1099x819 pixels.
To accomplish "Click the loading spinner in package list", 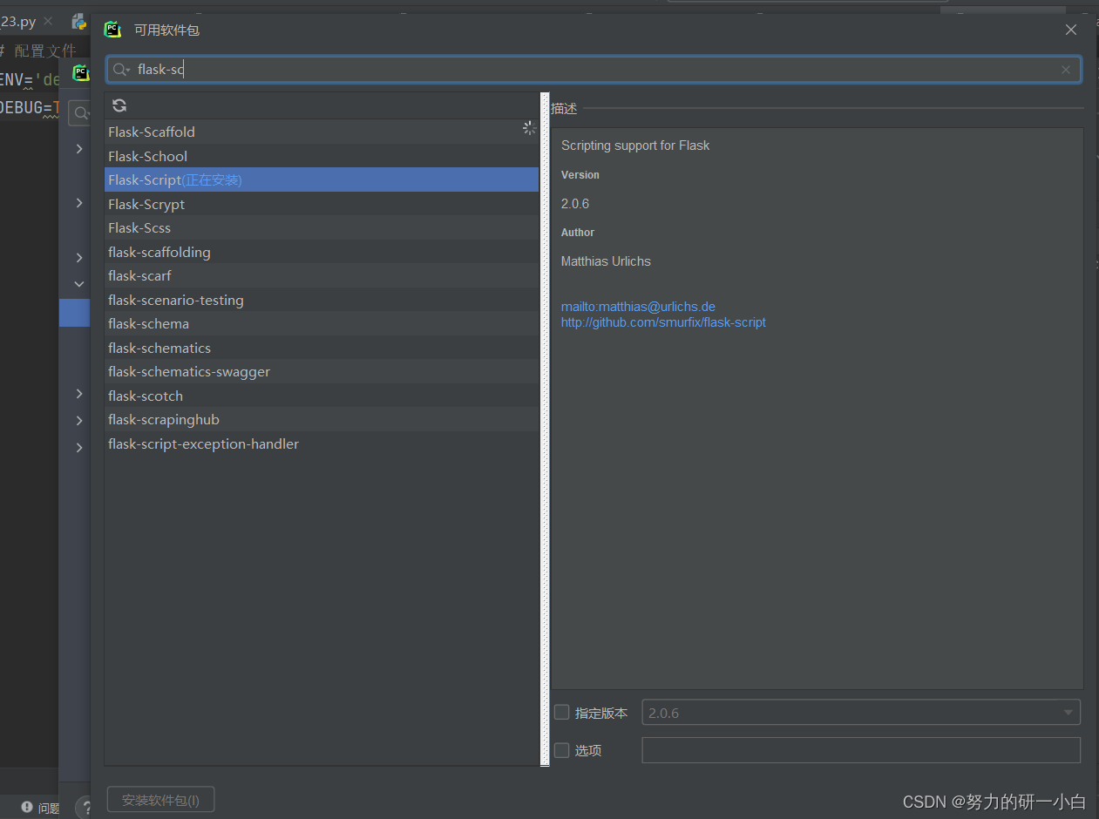I will [x=529, y=128].
